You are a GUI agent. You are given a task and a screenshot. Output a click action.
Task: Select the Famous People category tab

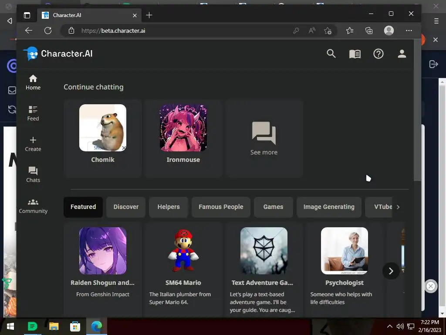pyautogui.click(x=221, y=207)
